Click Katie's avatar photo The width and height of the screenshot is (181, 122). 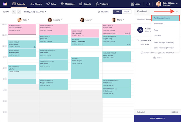pyautogui.click(x=20, y=20)
